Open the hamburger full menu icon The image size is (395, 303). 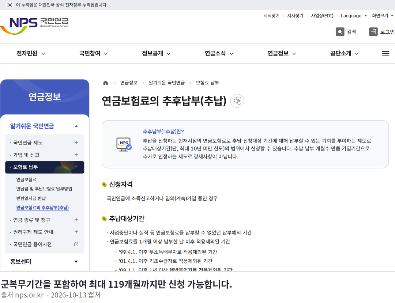(x=385, y=54)
